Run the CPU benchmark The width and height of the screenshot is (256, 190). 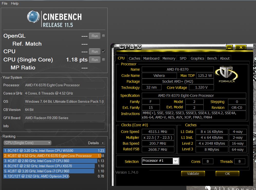(x=95, y=51)
